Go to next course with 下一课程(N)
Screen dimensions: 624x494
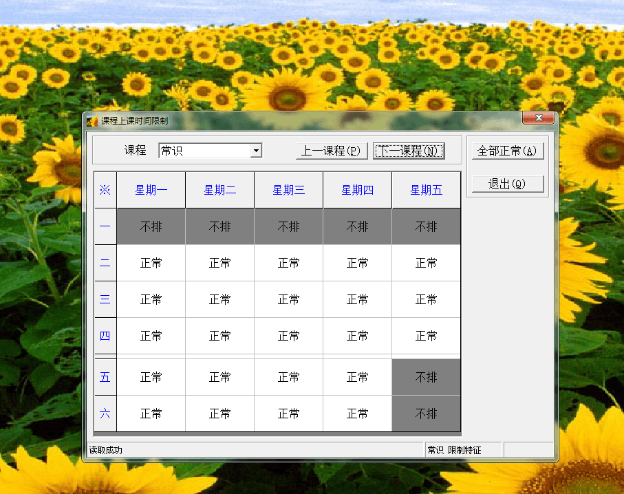409,151
